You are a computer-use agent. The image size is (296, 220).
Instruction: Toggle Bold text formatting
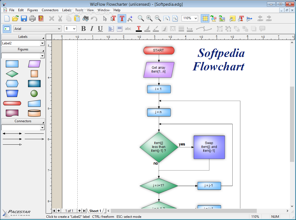point(83,29)
